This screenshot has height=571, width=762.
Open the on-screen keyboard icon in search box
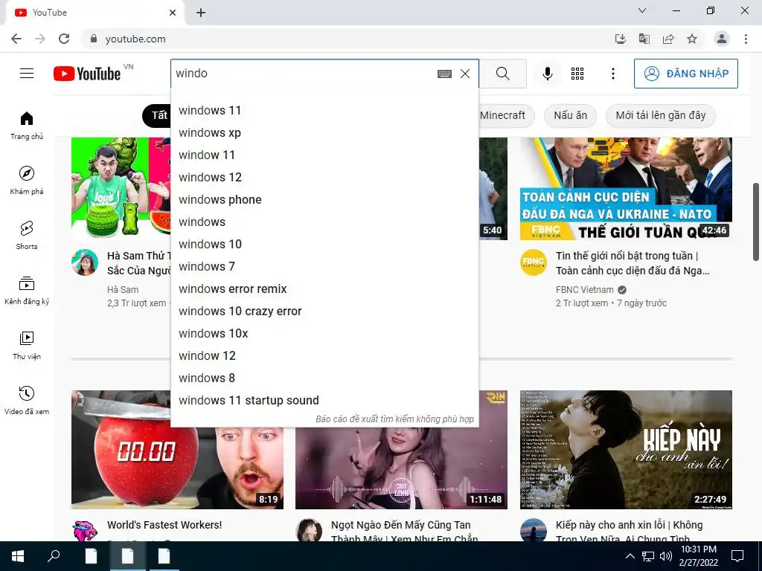444,74
